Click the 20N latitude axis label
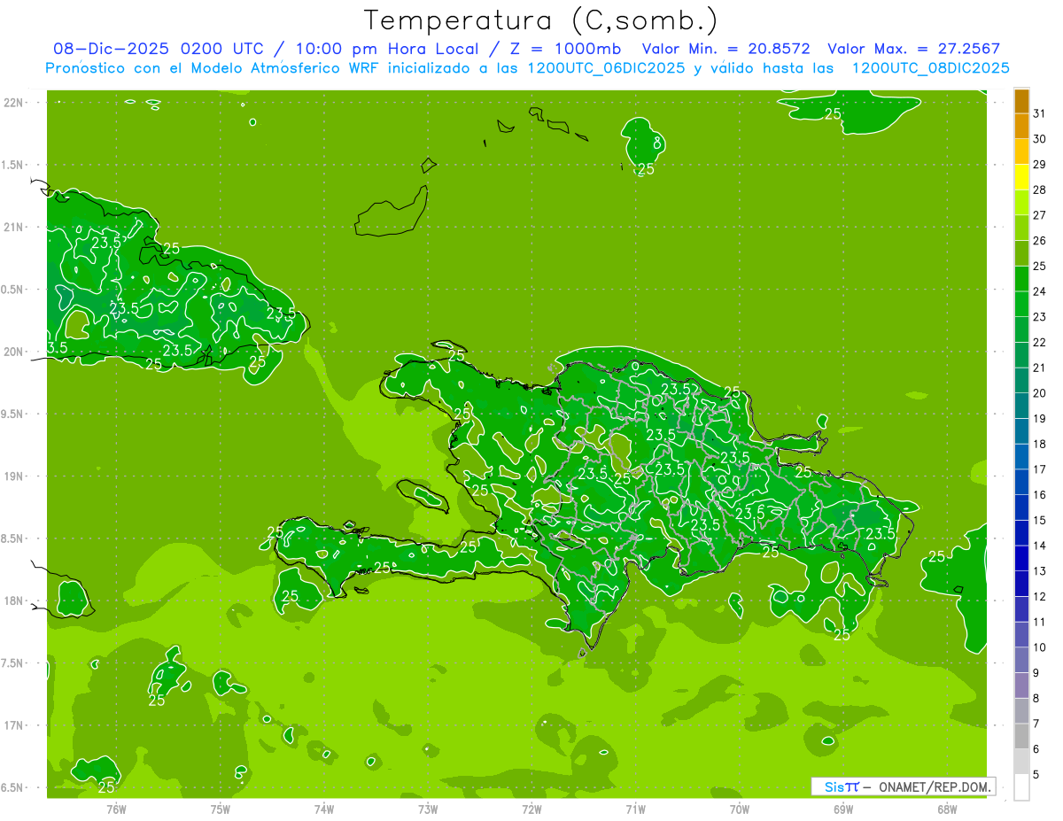 click(x=15, y=352)
